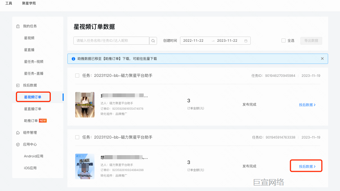Screen dimensions: 340x191
Task: Open the 聚星学苑 top menu
Action: (29, 3)
